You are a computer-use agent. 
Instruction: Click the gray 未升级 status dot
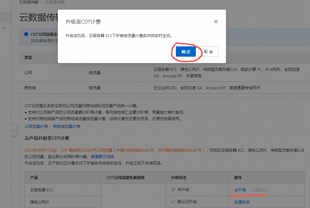[x=173, y=190]
